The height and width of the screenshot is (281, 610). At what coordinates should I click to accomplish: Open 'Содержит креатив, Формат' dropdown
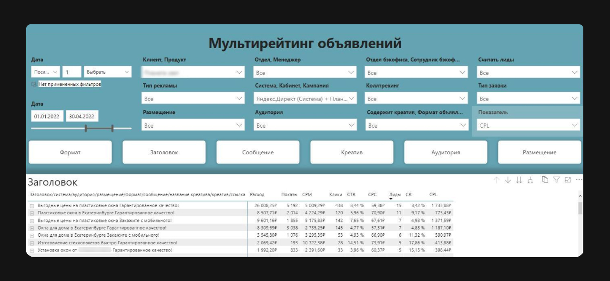(417, 125)
